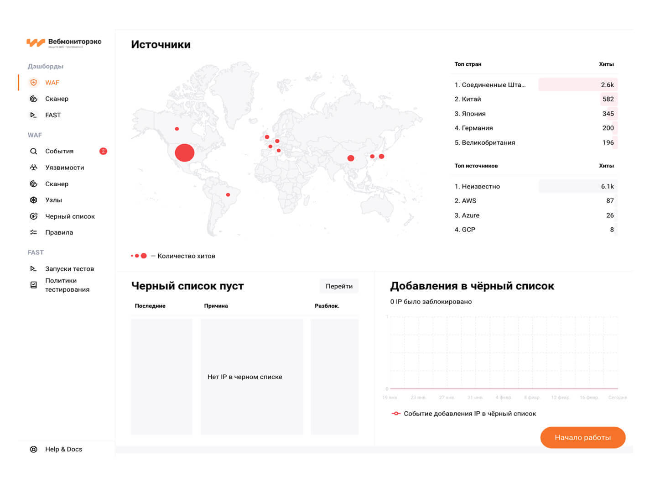This screenshot has width=660, height=493.
Task: Click the События magnifier icon
Action: click(x=33, y=151)
